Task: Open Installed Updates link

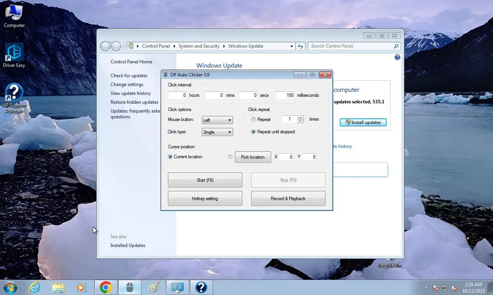Action: point(128,245)
